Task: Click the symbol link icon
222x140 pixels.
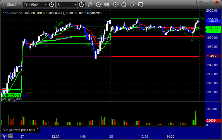Action: pyautogui.click(x=132, y=5)
